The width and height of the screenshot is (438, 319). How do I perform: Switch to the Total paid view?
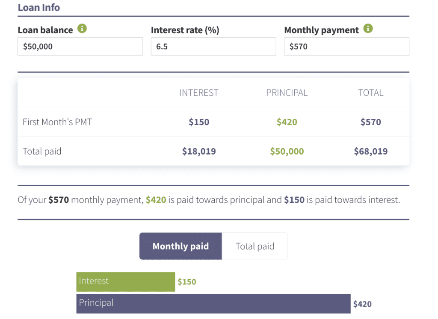(255, 246)
